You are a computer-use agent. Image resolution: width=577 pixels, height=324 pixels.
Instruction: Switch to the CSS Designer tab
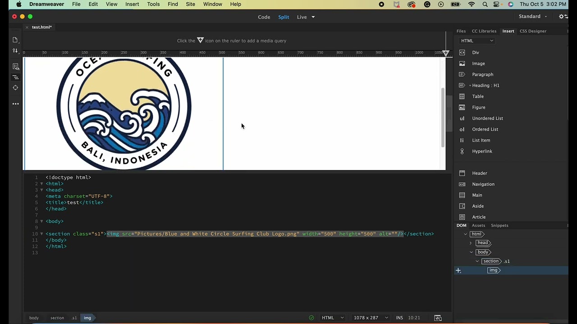pos(533,31)
